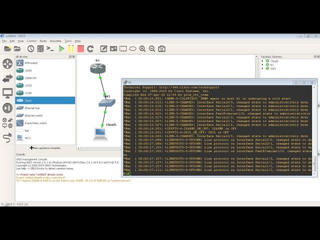Open the Manage snapshots clock icon
The height and width of the screenshot is (240, 320).
[x=31, y=49]
